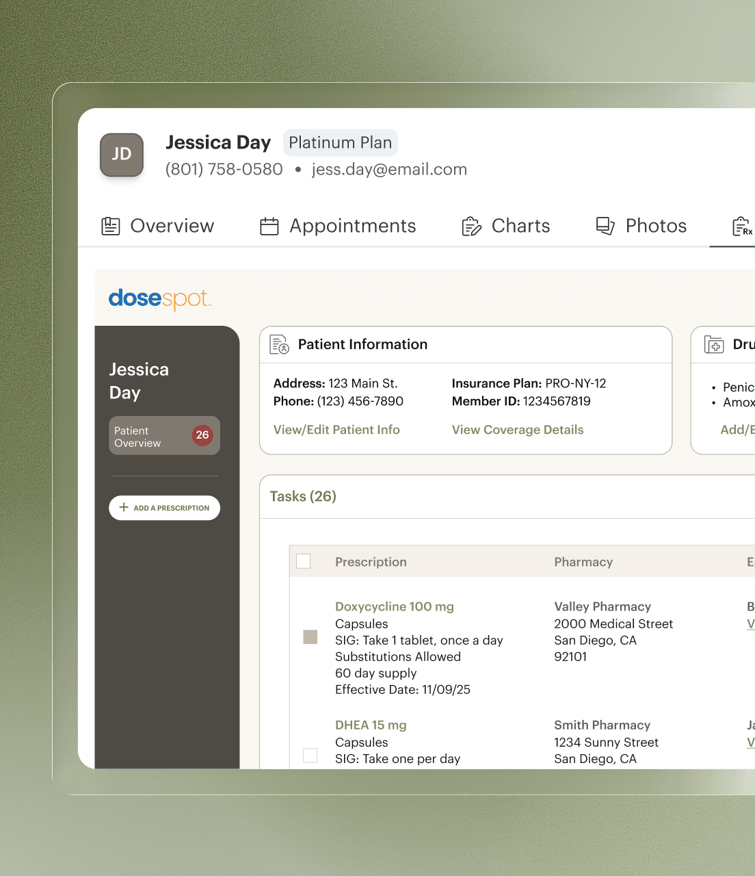This screenshot has height=876, width=755.
Task: Click the Tasks (26) heading
Action: (x=303, y=496)
